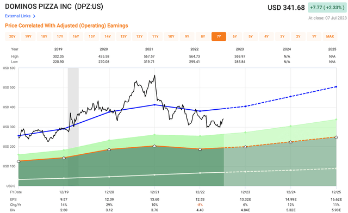This screenshot has height=213, width=348.
Task: Pick the 3Y range option
Action: tap(282, 36)
